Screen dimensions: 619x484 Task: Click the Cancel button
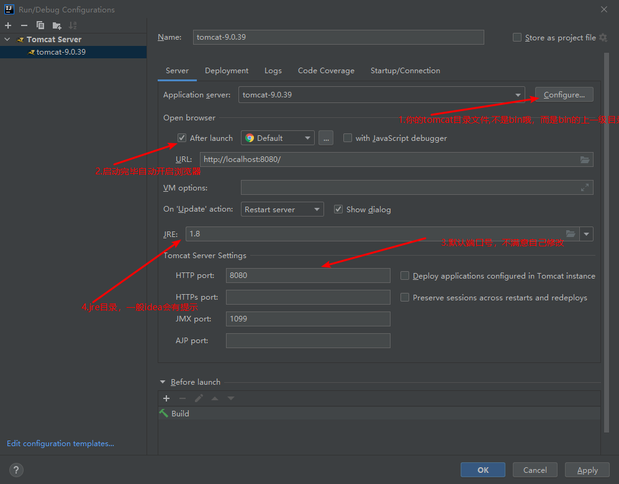click(535, 470)
